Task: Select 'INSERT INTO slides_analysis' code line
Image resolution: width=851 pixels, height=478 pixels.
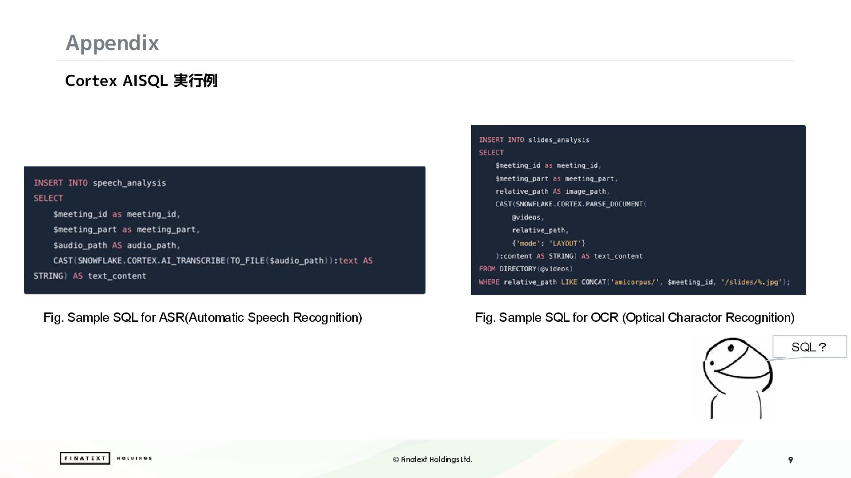Action: pyautogui.click(x=534, y=140)
